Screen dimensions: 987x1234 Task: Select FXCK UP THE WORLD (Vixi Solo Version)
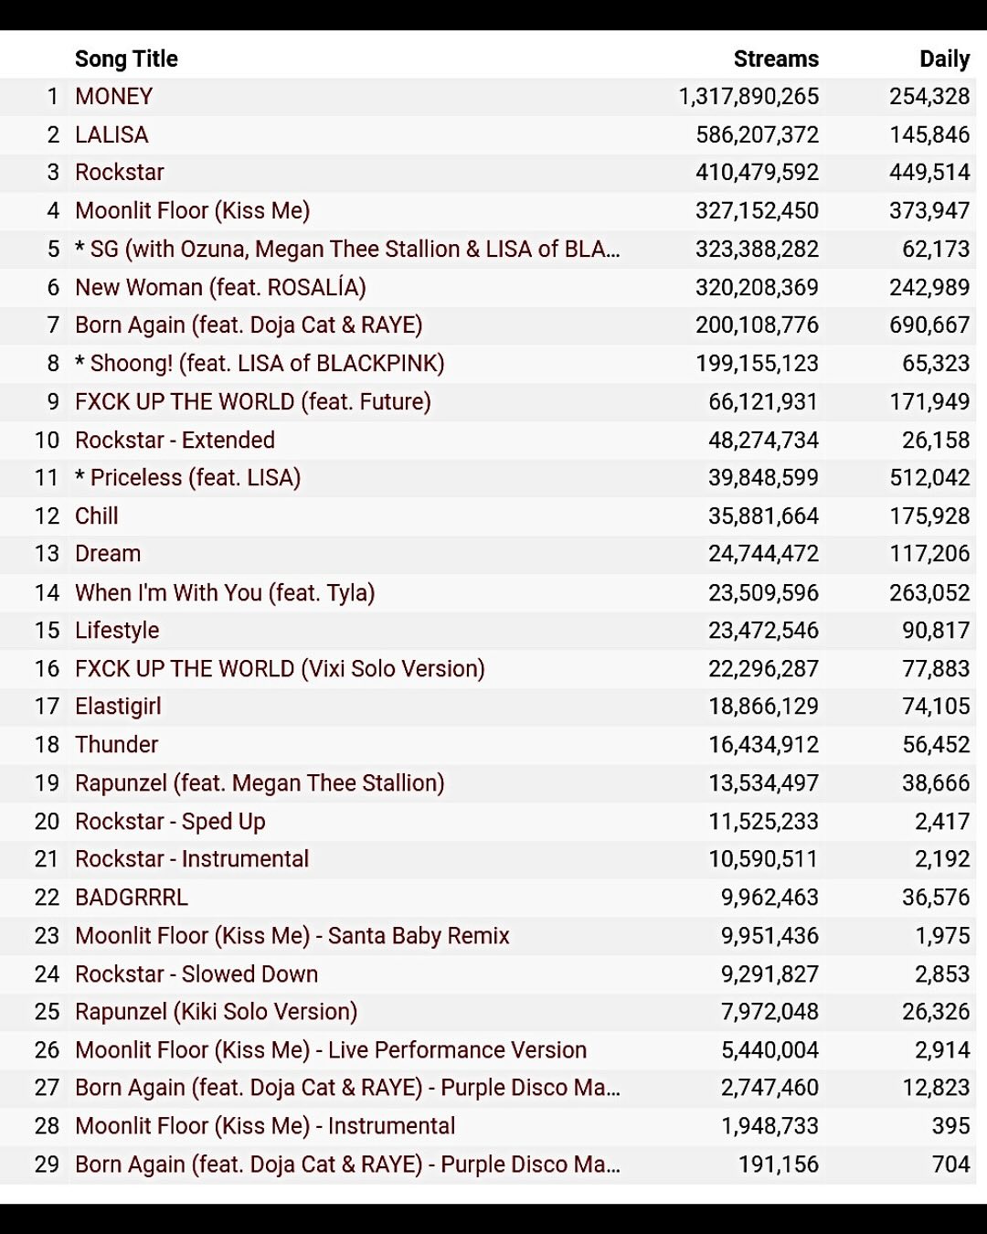[280, 669]
